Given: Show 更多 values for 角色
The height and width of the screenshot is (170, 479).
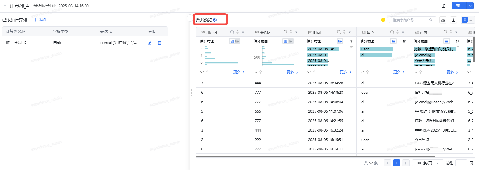Looking at the screenshot, I should [399, 72].
